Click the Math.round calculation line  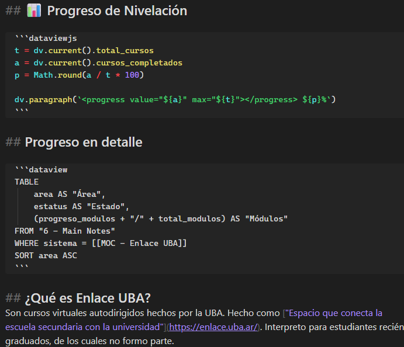(79, 75)
